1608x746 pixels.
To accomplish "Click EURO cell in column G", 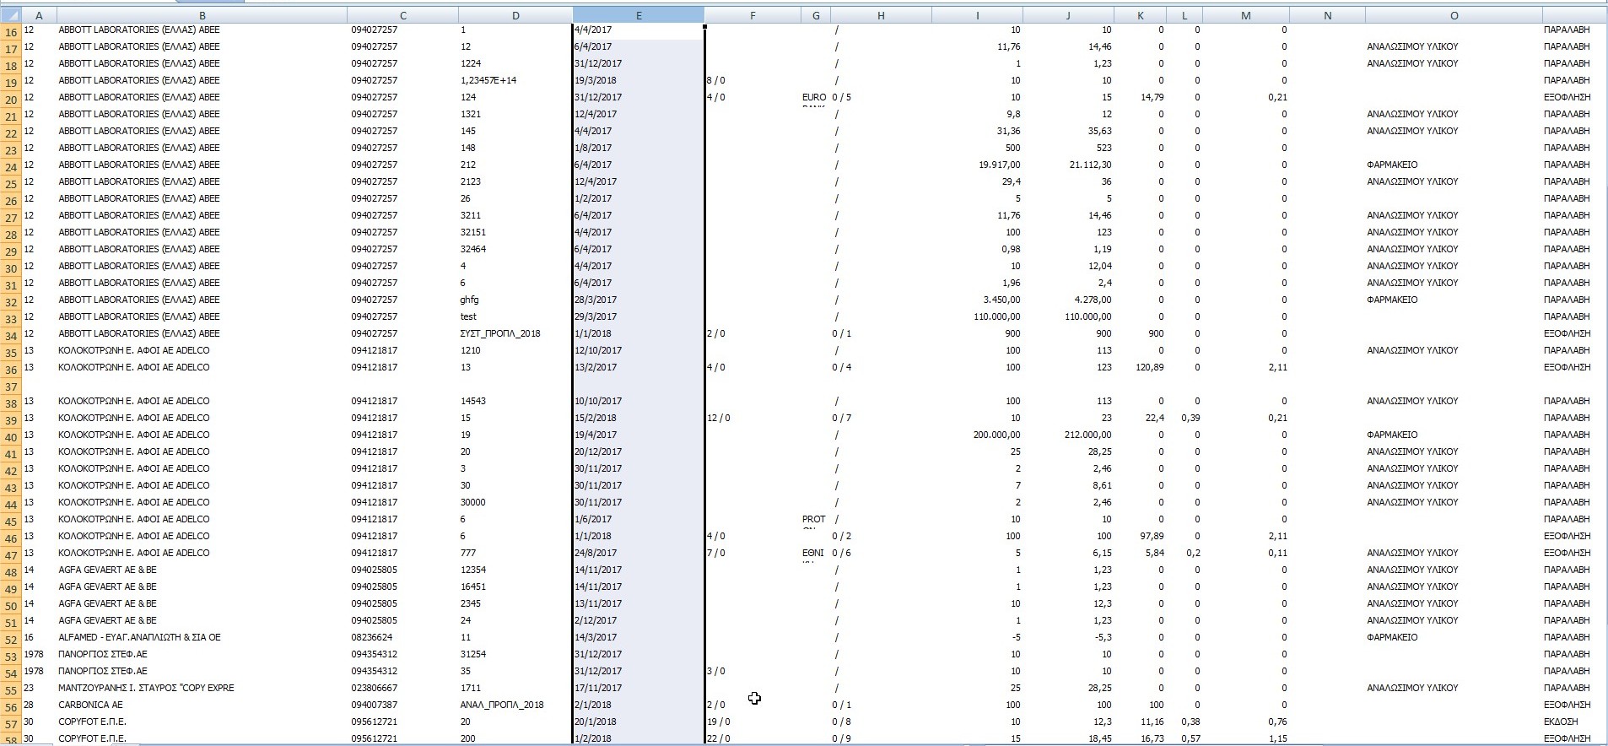I will pyautogui.click(x=815, y=97).
